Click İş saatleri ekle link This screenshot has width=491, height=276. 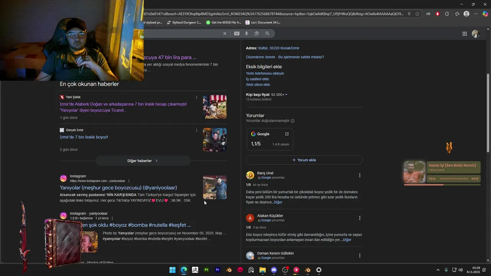[257, 79]
